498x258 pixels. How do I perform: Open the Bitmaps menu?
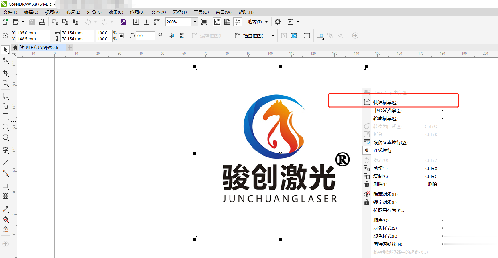coord(137,12)
